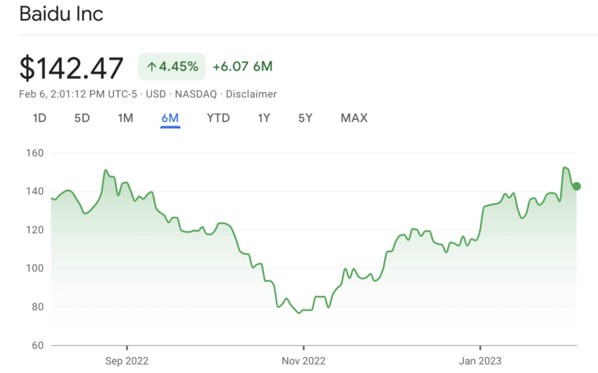
Task: Click the 160 y-axis label
Action: [34, 153]
